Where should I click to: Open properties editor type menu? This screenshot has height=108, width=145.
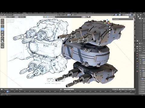click(x=137, y=41)
